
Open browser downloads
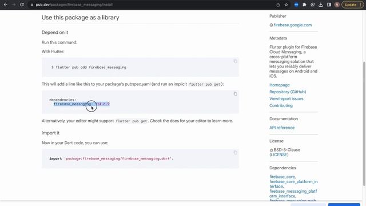(x=321, y=5)
